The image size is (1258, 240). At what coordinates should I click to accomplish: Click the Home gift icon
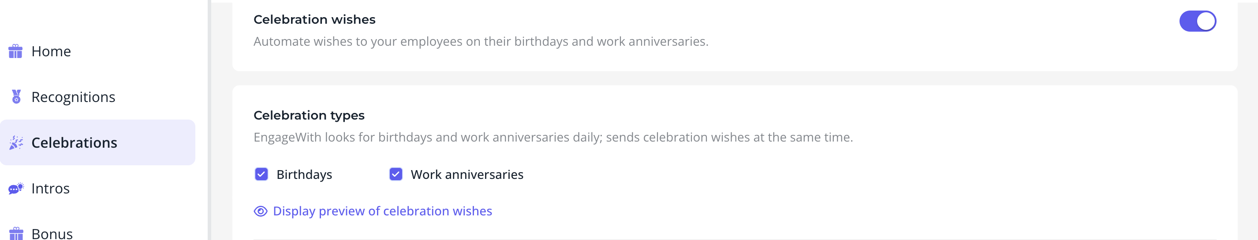pyautogui.click(x=15, y=51)
